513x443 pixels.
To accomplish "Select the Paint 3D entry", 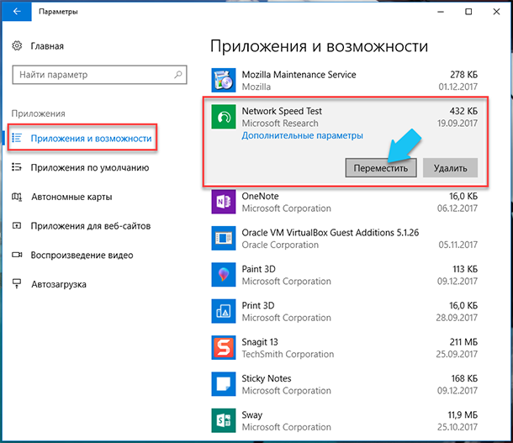I will pyautogui.click(x=344, y=275).
